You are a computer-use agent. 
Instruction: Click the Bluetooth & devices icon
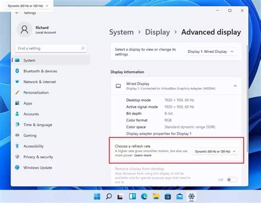tap(17, 71)
